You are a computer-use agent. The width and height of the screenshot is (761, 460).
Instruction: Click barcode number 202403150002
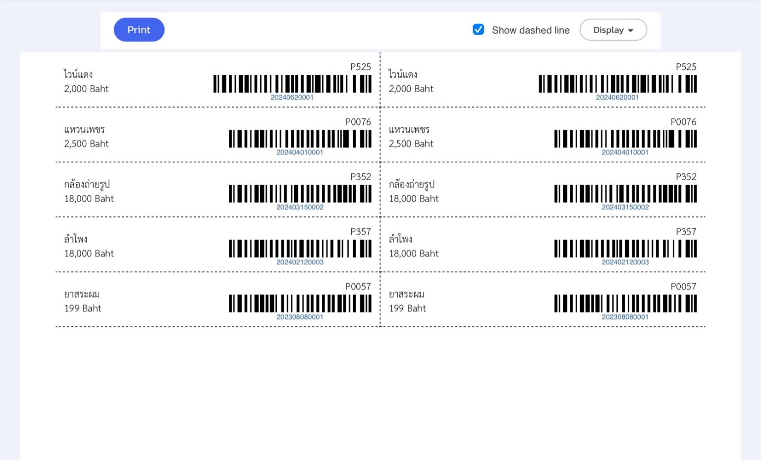[300, 207]
